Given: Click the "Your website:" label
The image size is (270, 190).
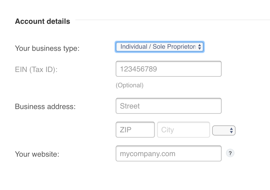Looking at the screenshot, I should [37, 154].
